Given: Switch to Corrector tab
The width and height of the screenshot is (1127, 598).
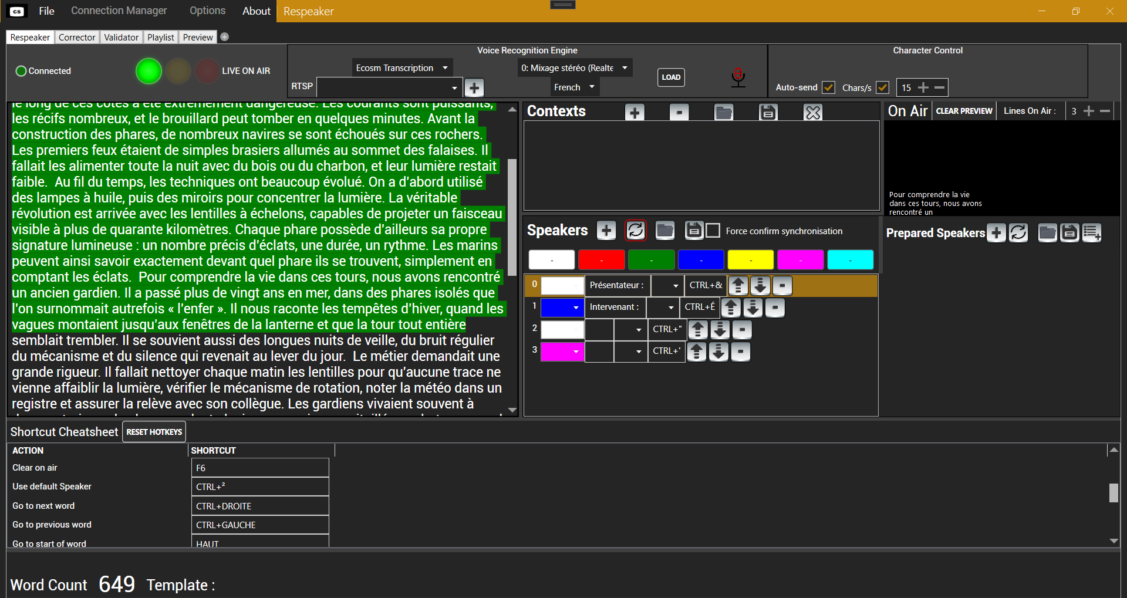Looking at the screenshot, I should pyautogui.click(x=77, y=37).
